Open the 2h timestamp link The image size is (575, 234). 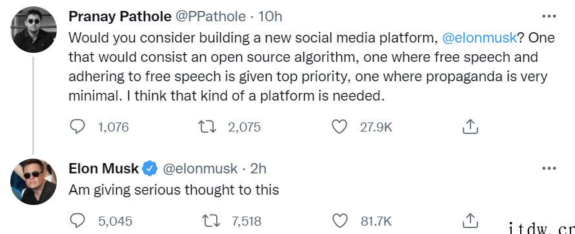(x=258, y=168)
